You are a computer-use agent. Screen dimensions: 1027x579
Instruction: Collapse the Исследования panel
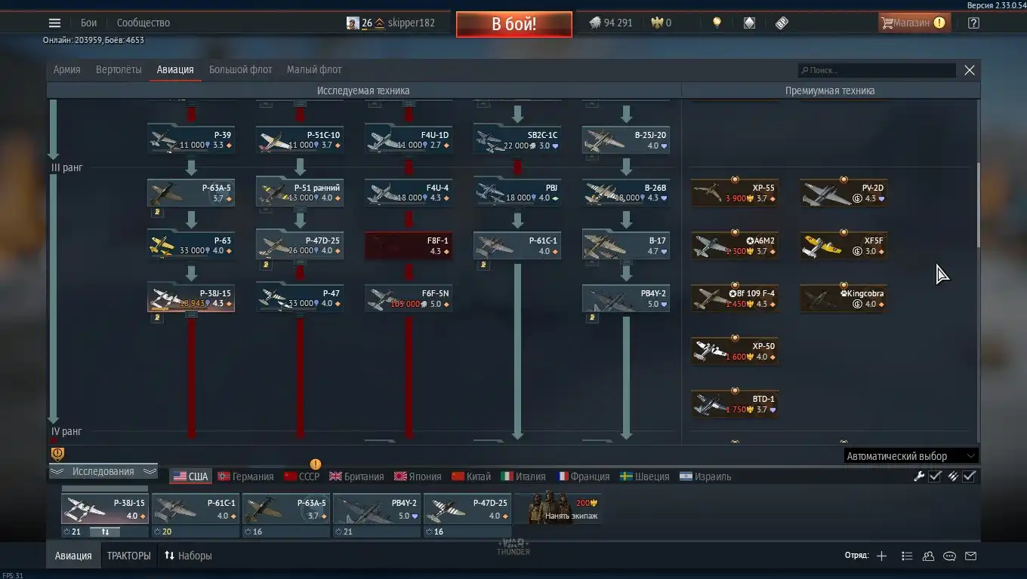tap(103, 471)
